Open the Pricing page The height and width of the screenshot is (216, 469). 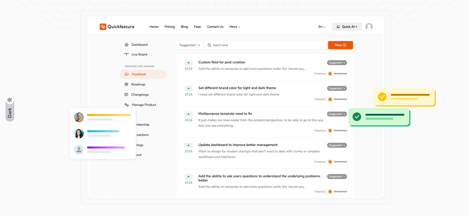click(x=170, y=27)
